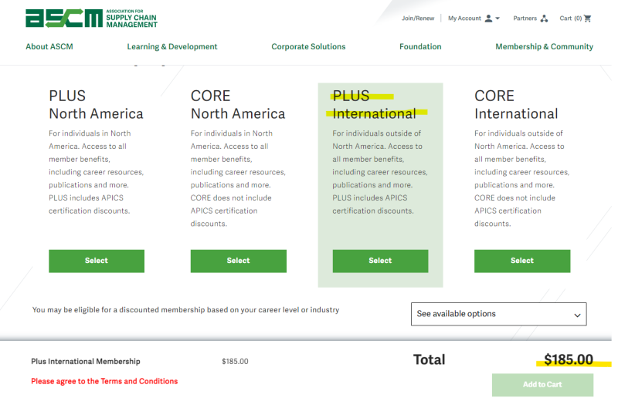Select the PLUS North America plan
618x398 pixels.
[x=97, y=261]
